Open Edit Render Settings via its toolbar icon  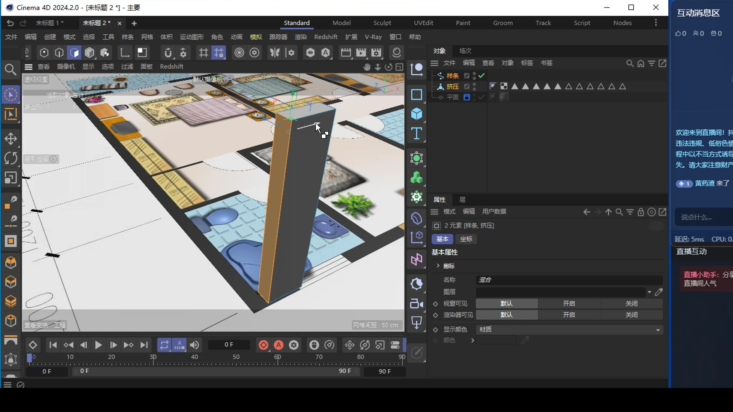pos(377,53)
